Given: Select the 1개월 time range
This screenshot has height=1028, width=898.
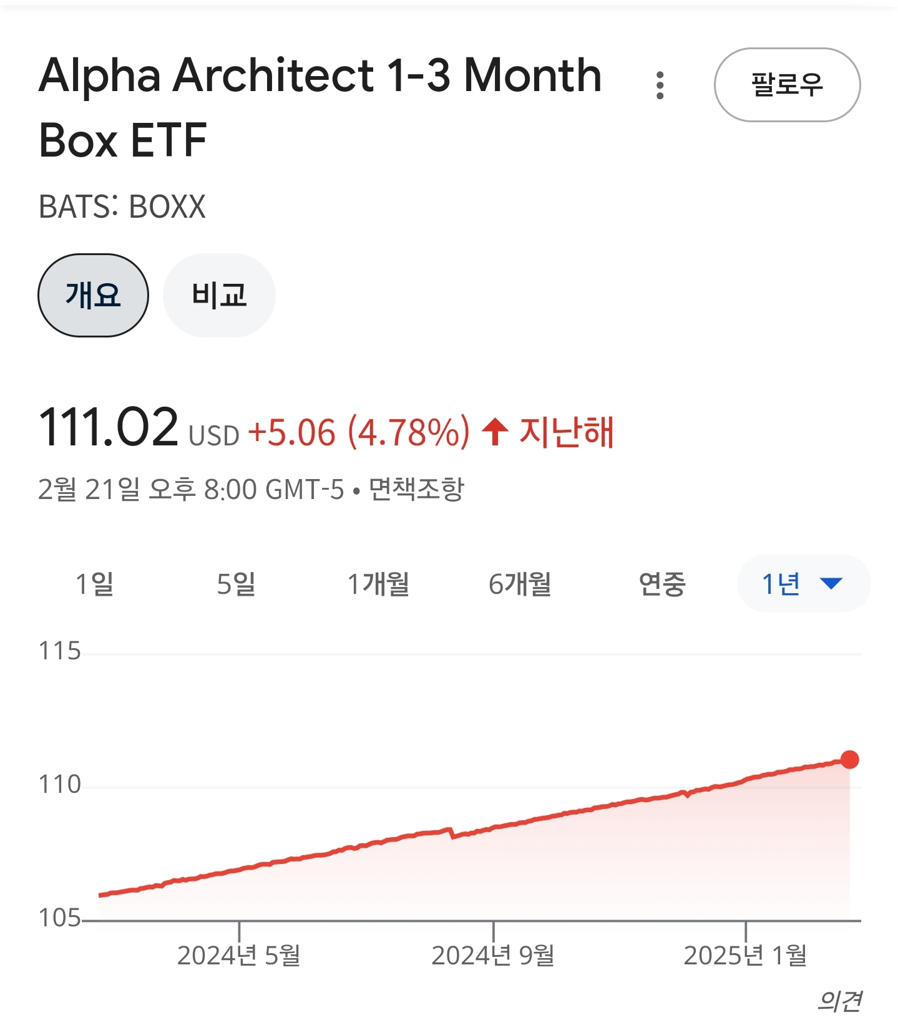Looking at the screenshot, I should point(378,584).
